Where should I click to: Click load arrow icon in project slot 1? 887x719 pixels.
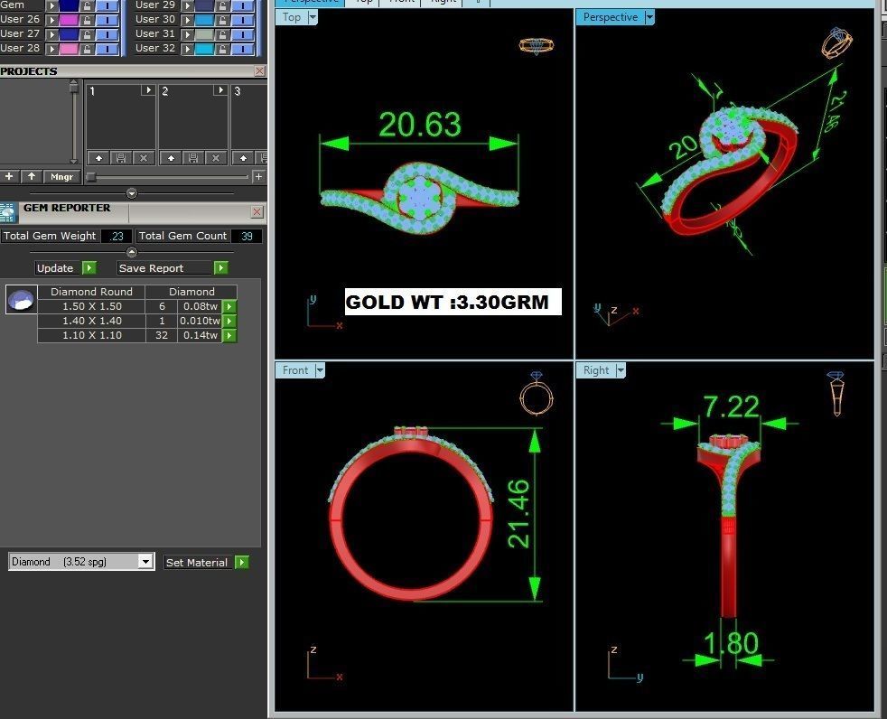tap(98, 158)
